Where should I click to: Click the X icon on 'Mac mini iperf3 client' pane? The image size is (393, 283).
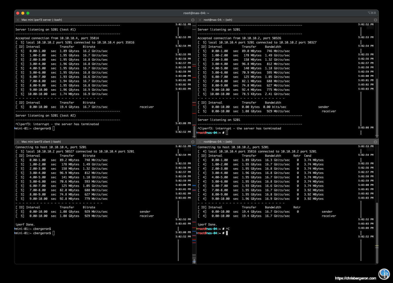[18, 142]
